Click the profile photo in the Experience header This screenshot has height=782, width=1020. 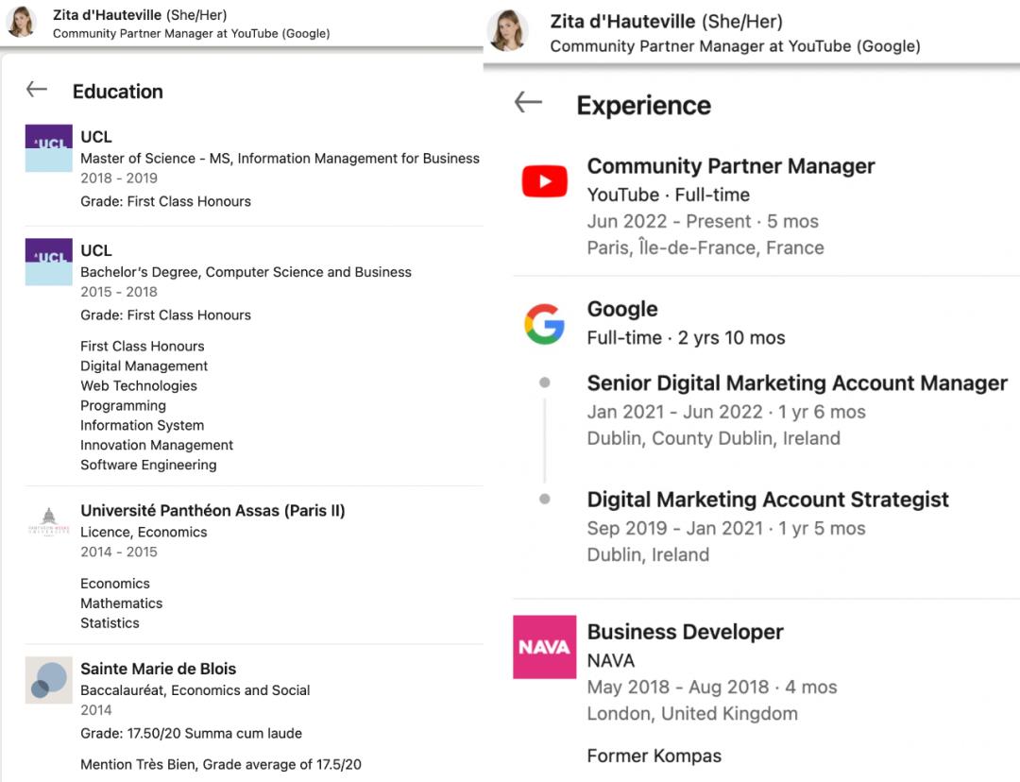pyautogui.click(x=507, y=30)
